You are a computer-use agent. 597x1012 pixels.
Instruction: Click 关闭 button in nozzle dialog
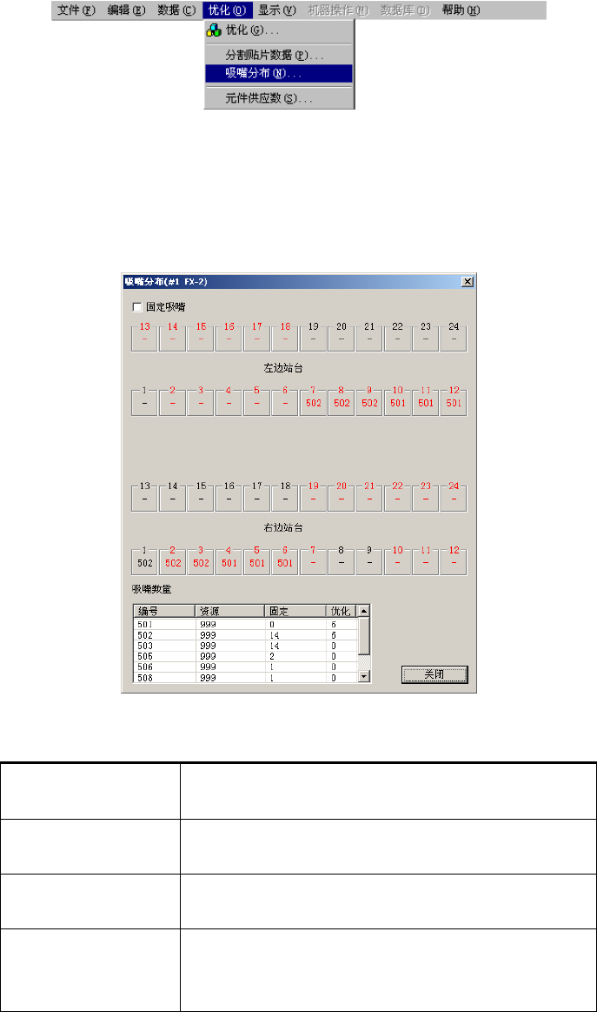click(434, 674)
